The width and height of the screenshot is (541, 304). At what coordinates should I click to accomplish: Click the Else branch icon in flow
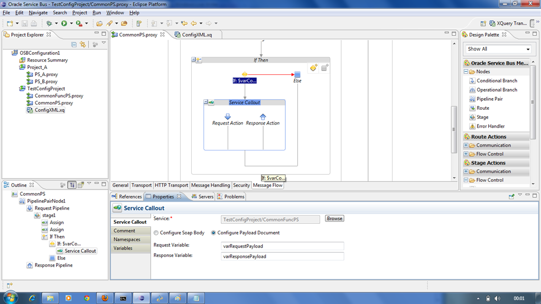tap(297, 74)
